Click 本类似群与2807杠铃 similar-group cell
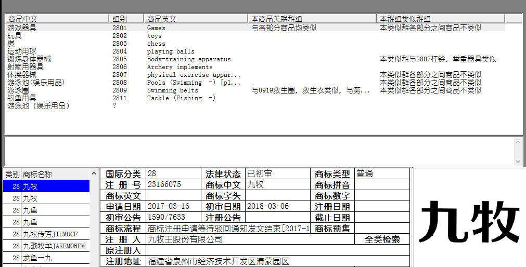This screenshot has height=267, width=526. [438, 59]
